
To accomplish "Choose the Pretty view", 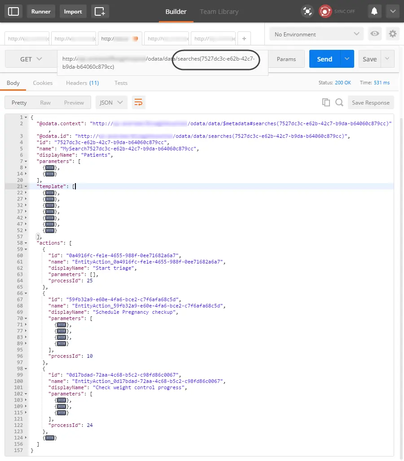I will (x=19, y=103).
